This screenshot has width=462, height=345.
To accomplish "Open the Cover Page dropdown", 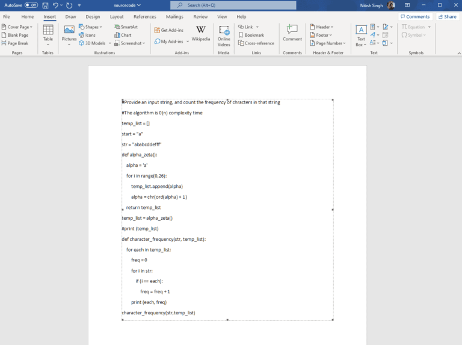I will [18, 27].
